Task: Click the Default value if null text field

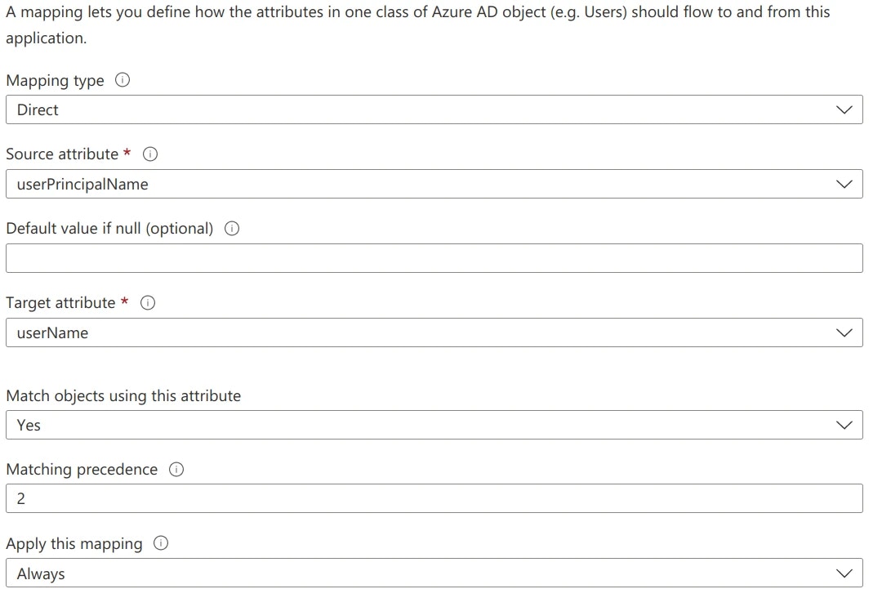Action: (433, 258)
